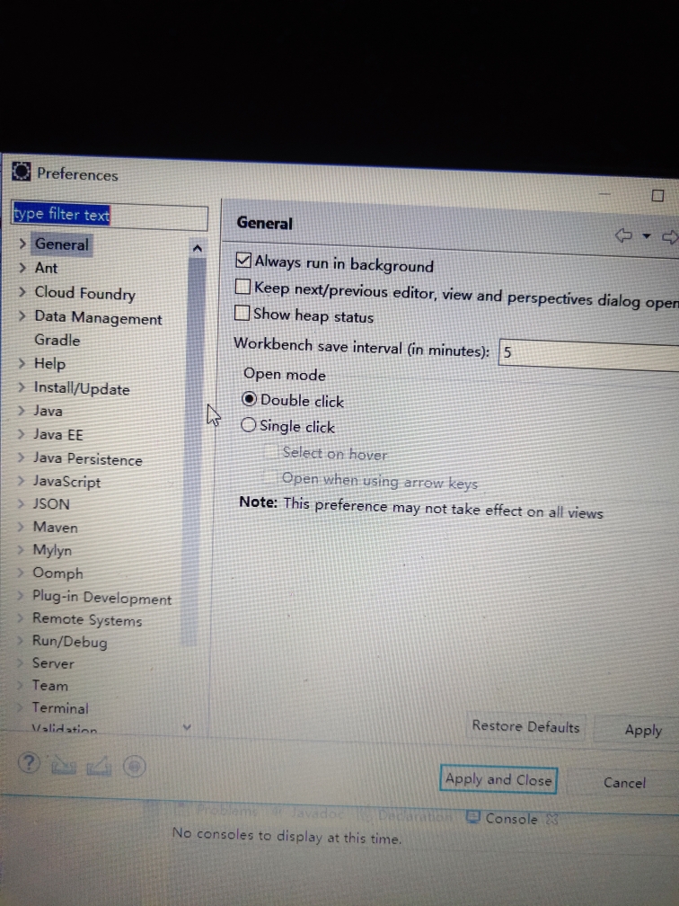Toggle Open when using arrow keys checkbox

pyautogui.click(x=269, y=477)
